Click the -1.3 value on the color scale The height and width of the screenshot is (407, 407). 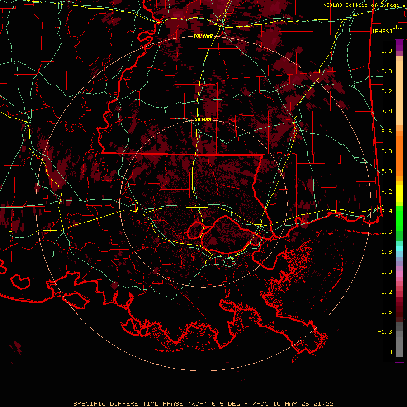(x=385, y=332)
